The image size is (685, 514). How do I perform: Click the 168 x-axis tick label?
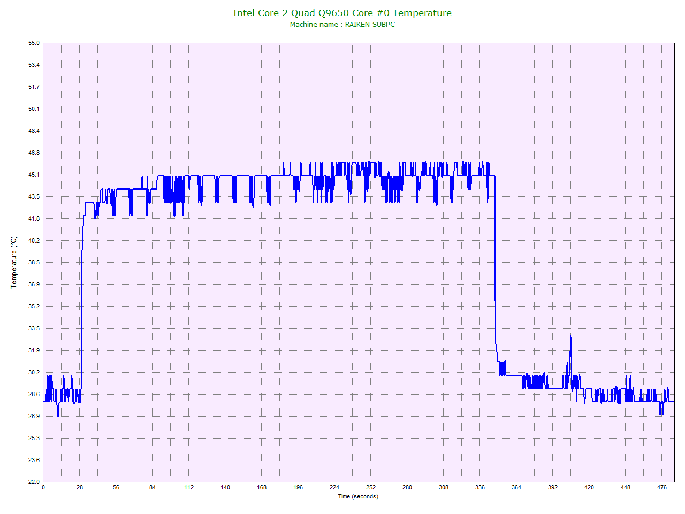click(262, 487)
